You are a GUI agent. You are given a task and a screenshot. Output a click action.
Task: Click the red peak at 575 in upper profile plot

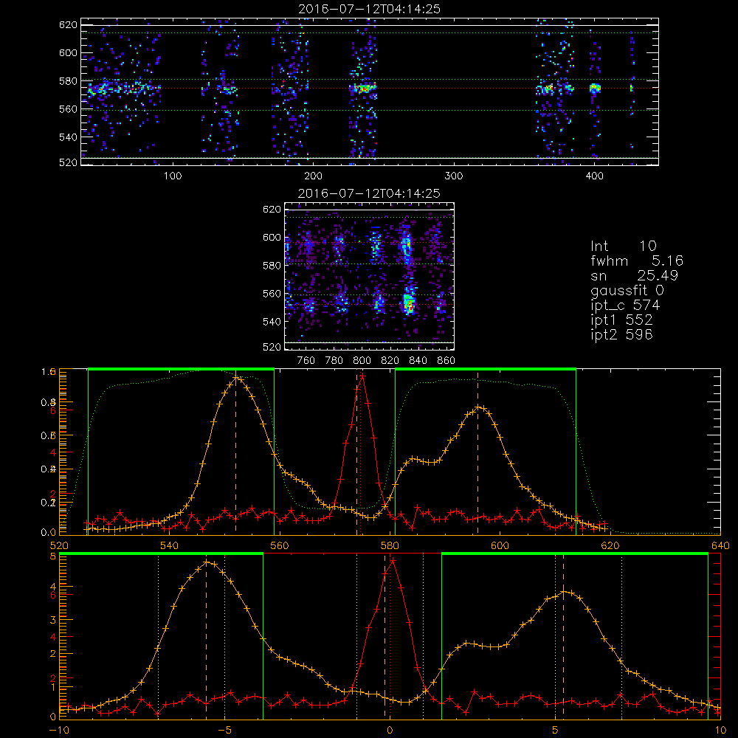click(x=362, y=375)
